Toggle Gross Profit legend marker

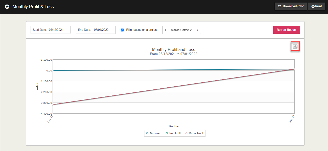pos(186,133)
